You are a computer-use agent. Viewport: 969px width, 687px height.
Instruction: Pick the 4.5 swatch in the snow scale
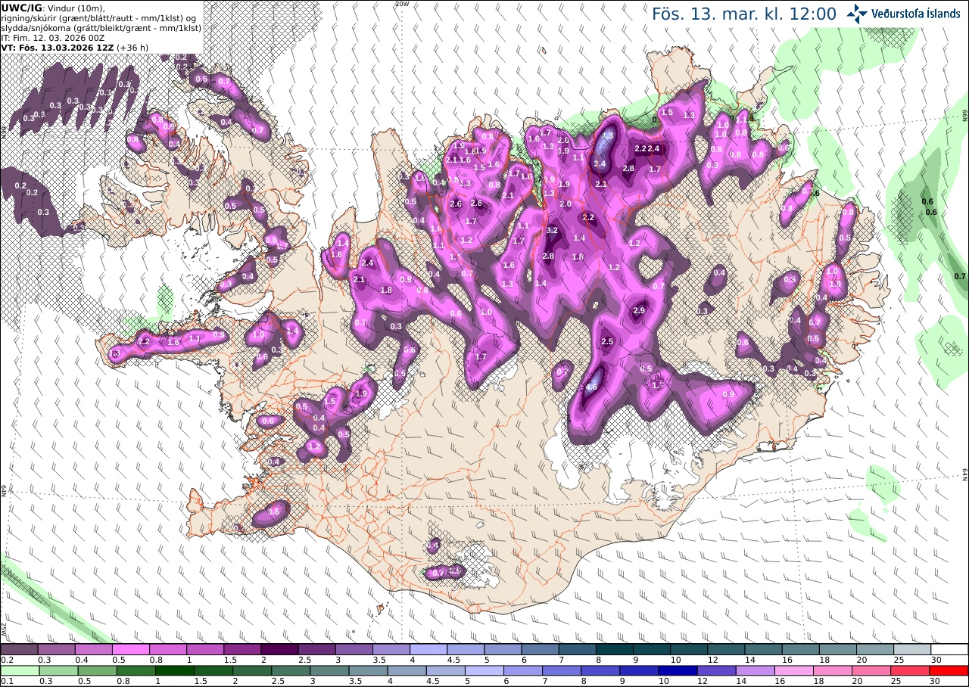(465, 649)
